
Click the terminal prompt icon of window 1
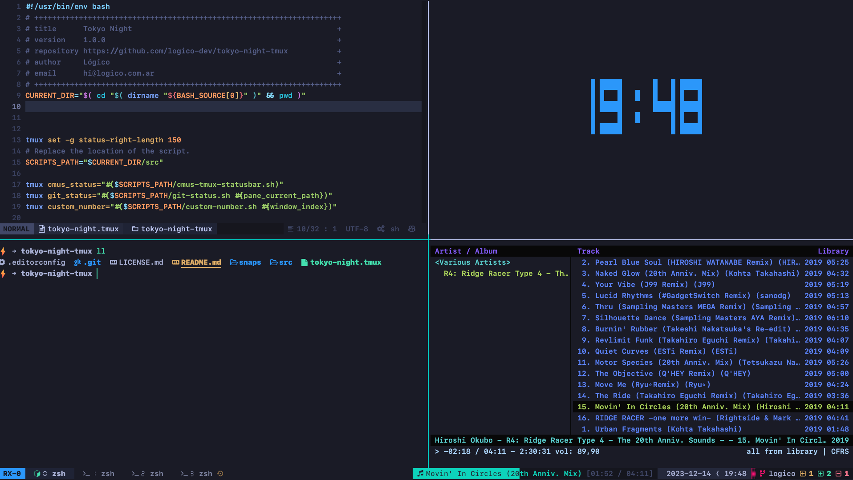point(86,474)
